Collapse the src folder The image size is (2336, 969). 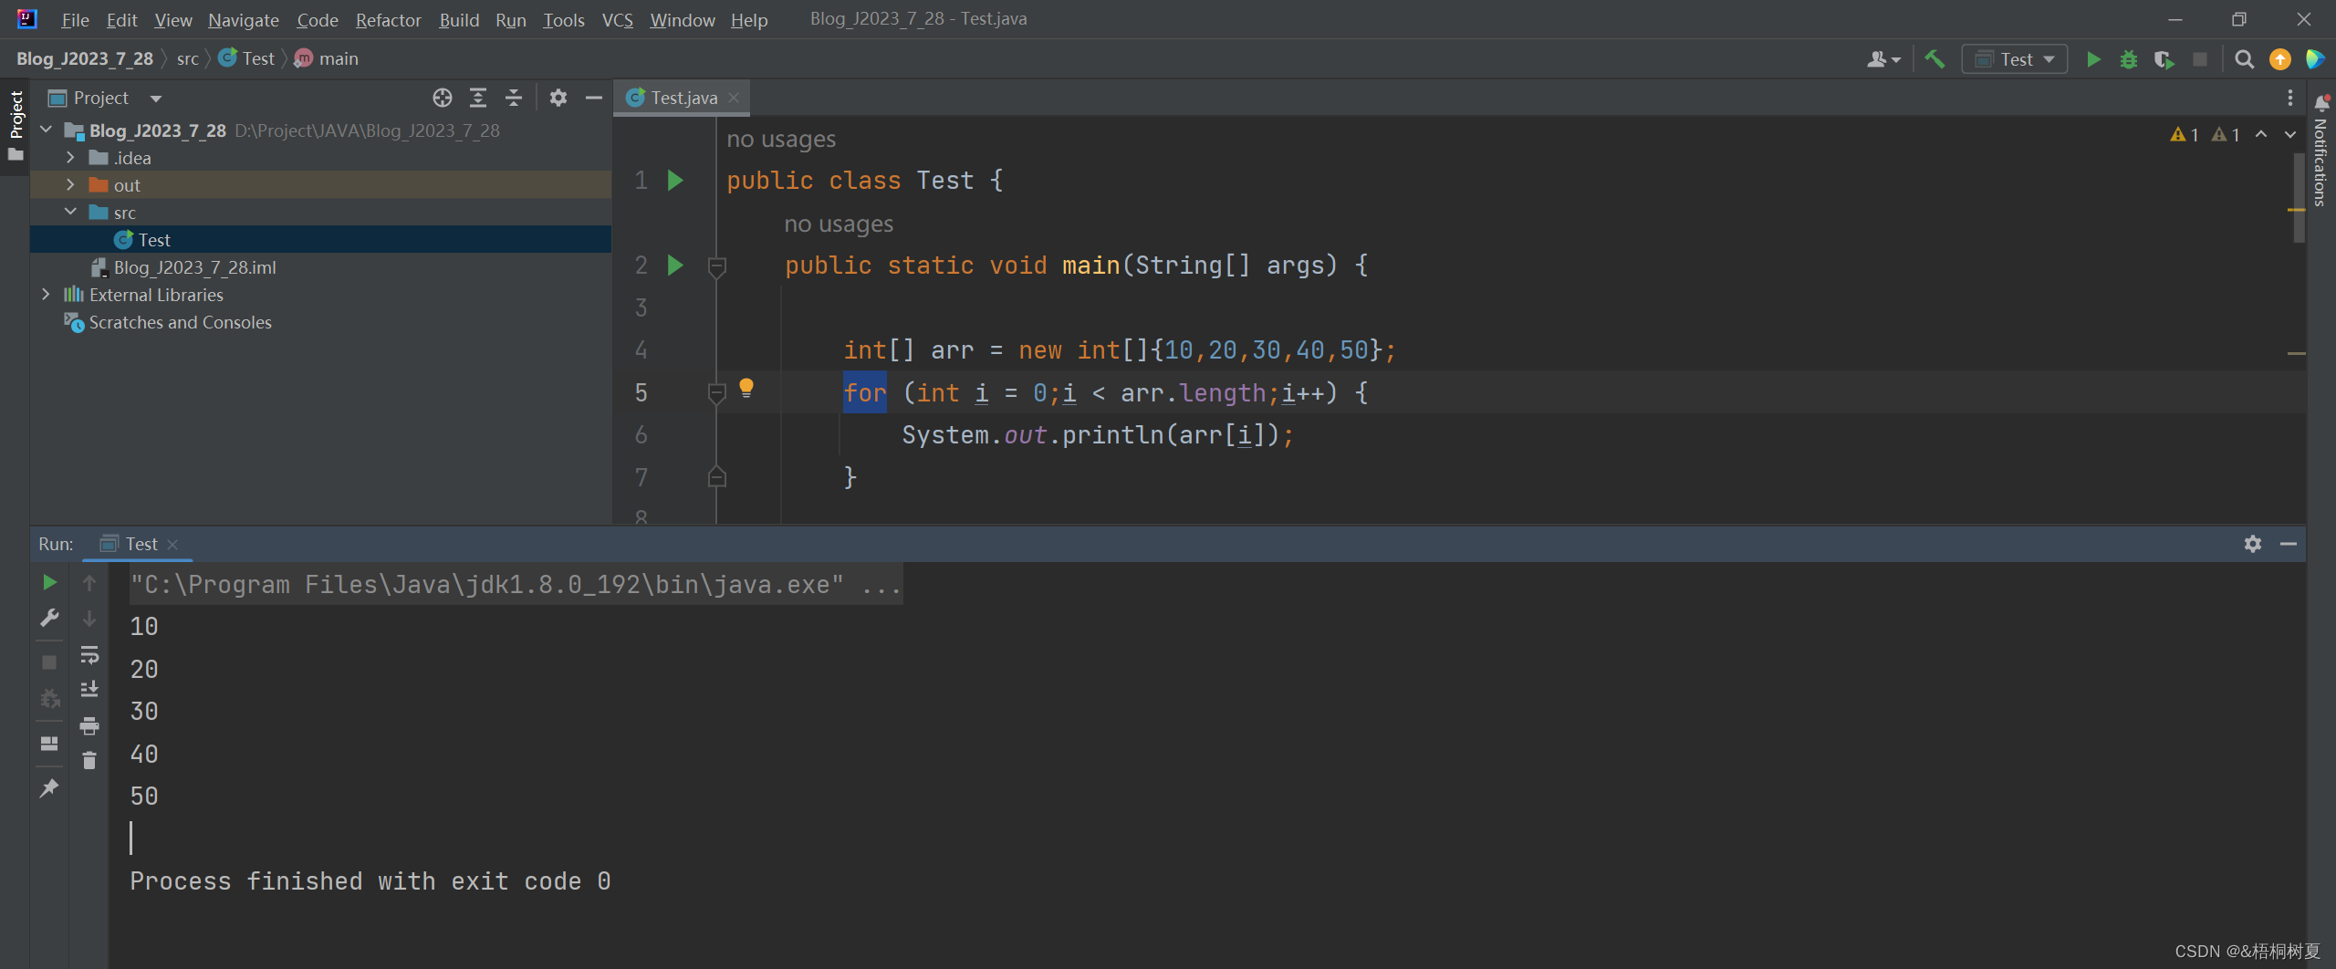tap(70, 213)
